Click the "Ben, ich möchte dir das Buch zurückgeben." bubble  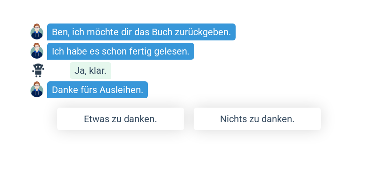coord(141,32)
